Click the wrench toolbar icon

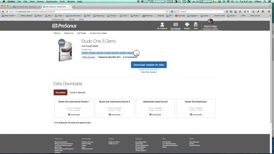pos(258,12)
